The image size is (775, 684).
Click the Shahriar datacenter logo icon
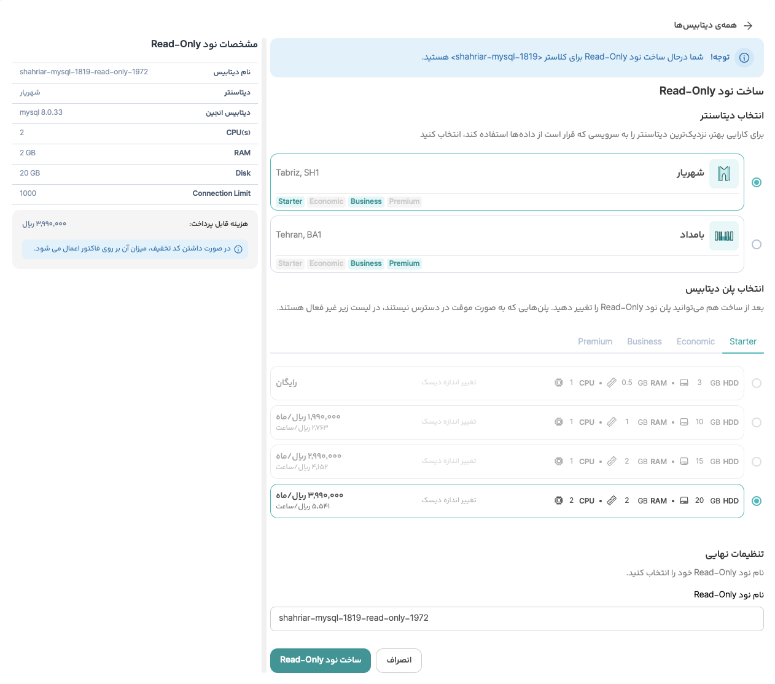724,174
